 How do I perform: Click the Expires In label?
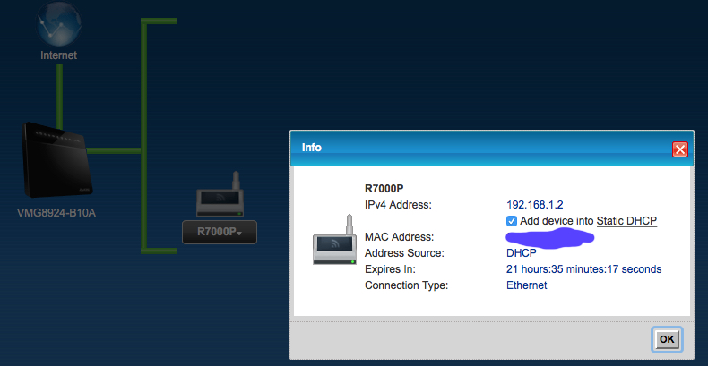click(x=390, y=269)
